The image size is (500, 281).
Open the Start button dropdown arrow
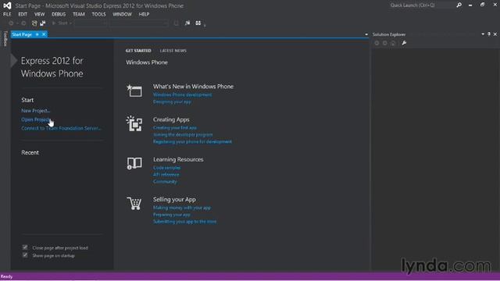point(70,23)
